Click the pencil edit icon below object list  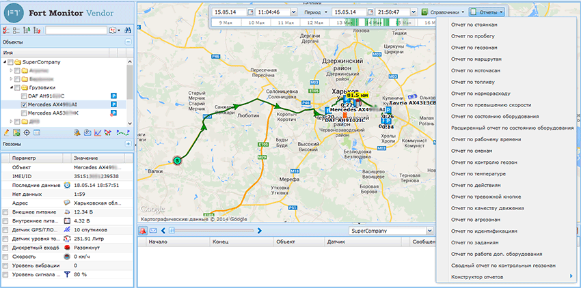coord(7,132)
